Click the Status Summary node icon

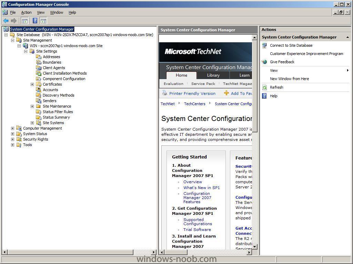click(39, 117)
